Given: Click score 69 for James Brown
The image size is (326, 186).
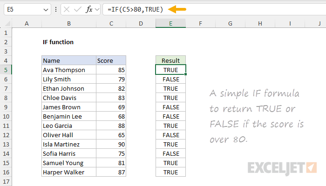Looking at the screenshot, I should click(x=111, y=107).
